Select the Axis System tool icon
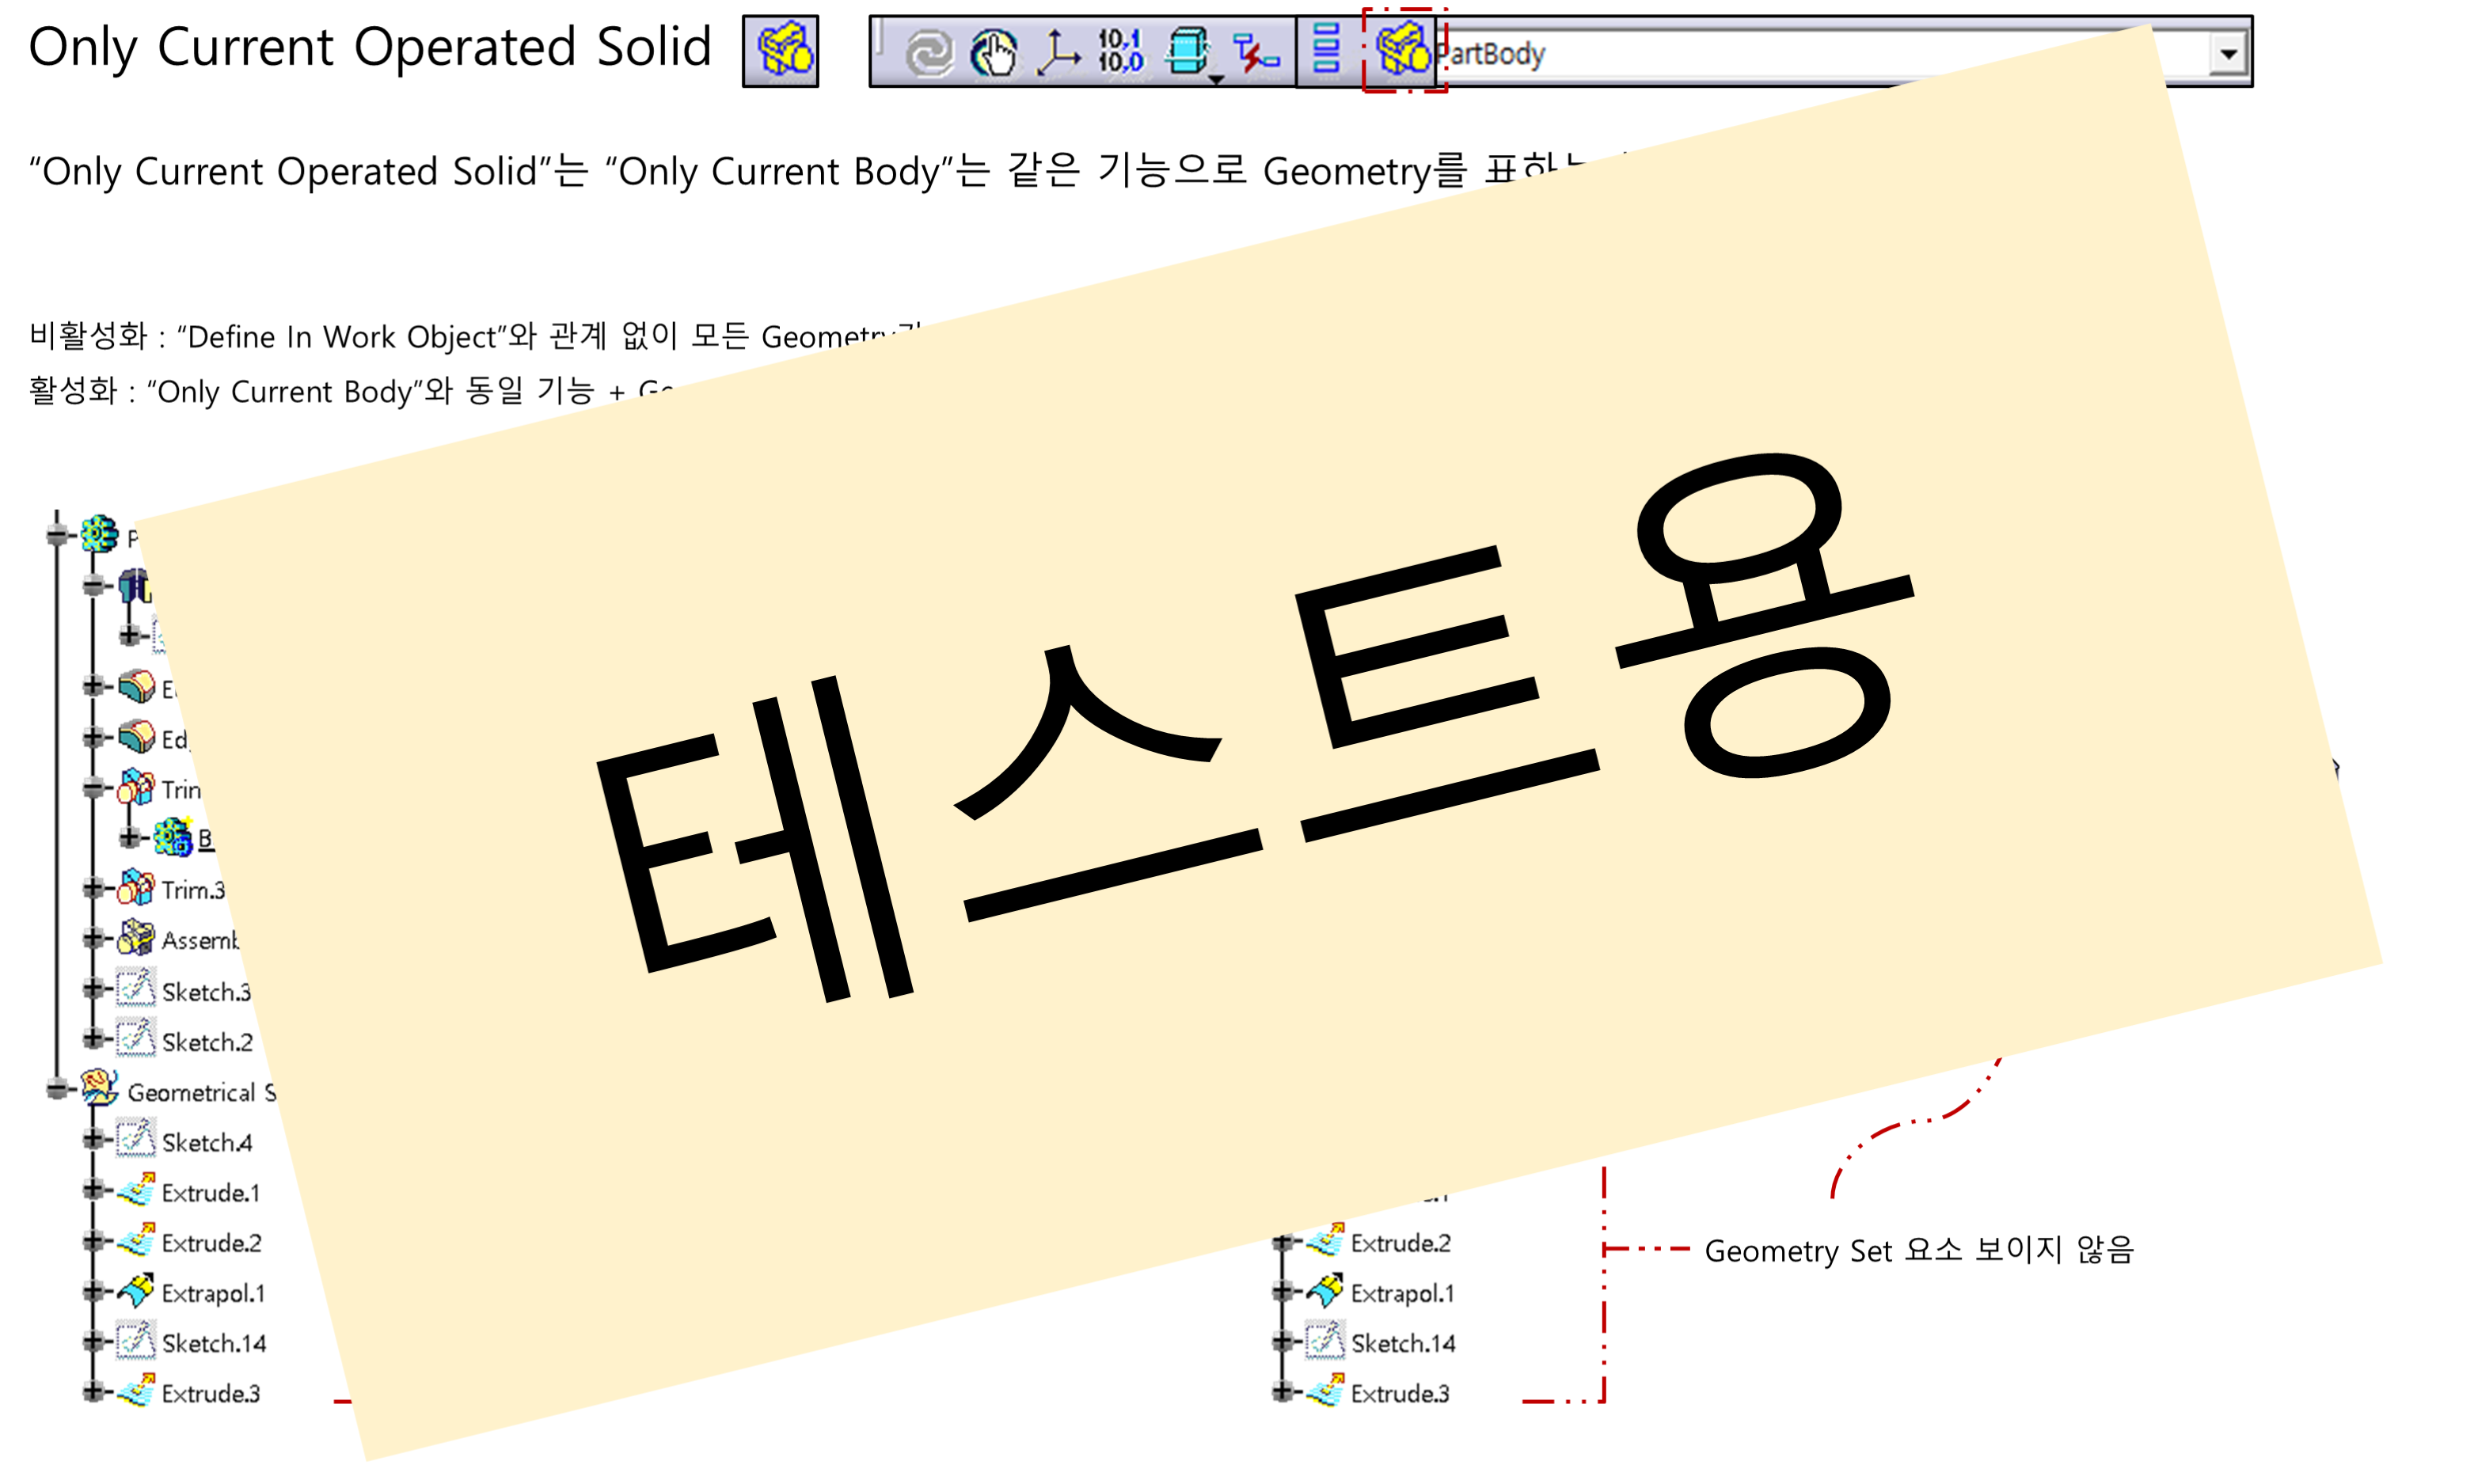 (x=1057, y=52)
